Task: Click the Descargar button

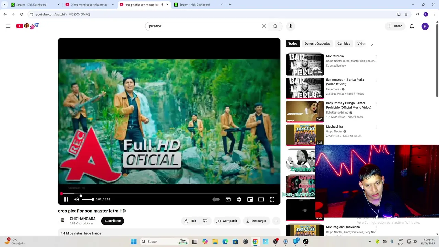Action: pos(256,221)
